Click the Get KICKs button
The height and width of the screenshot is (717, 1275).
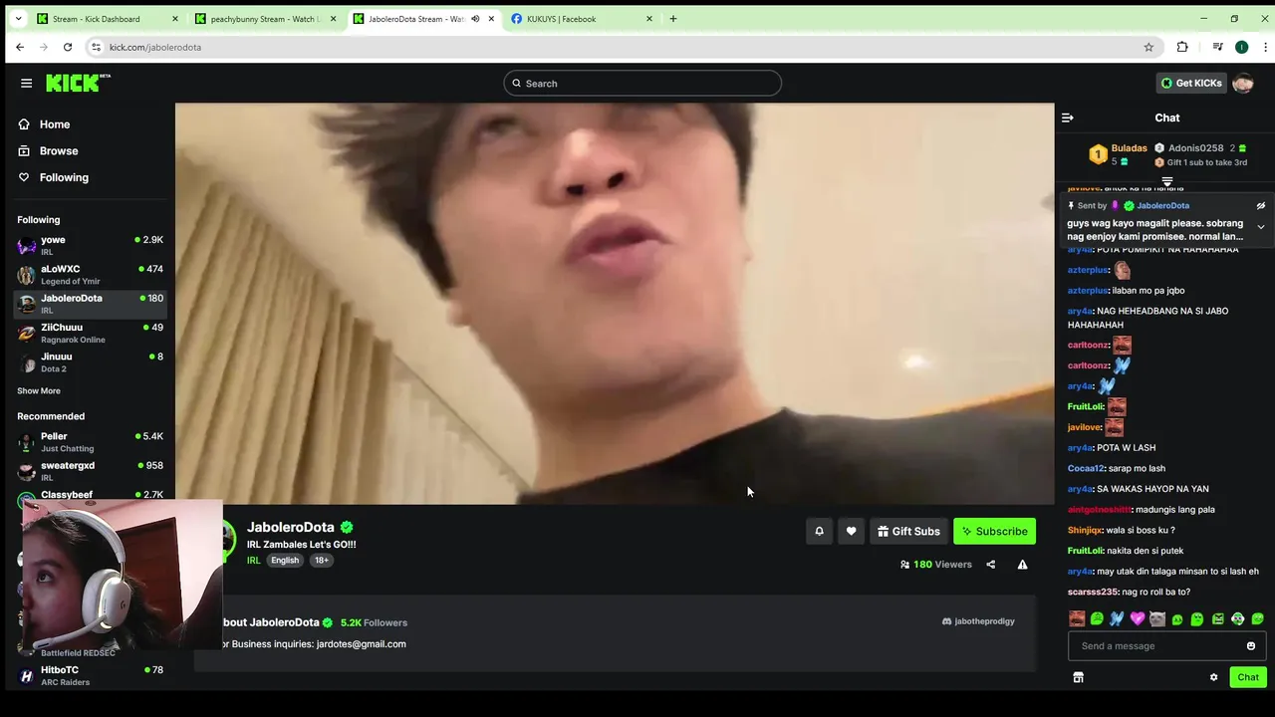[1191, 83]
